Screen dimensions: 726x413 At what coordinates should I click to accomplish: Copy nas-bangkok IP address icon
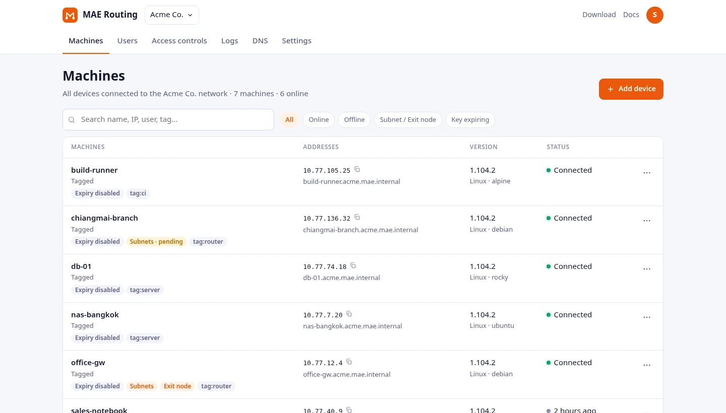(349, 314)
